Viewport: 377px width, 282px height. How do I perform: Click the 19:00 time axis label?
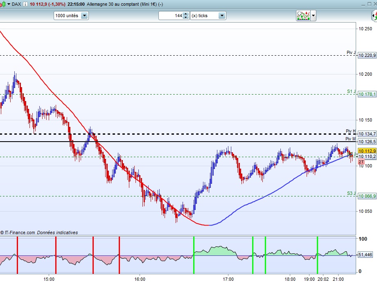click(x=309, y=279)
